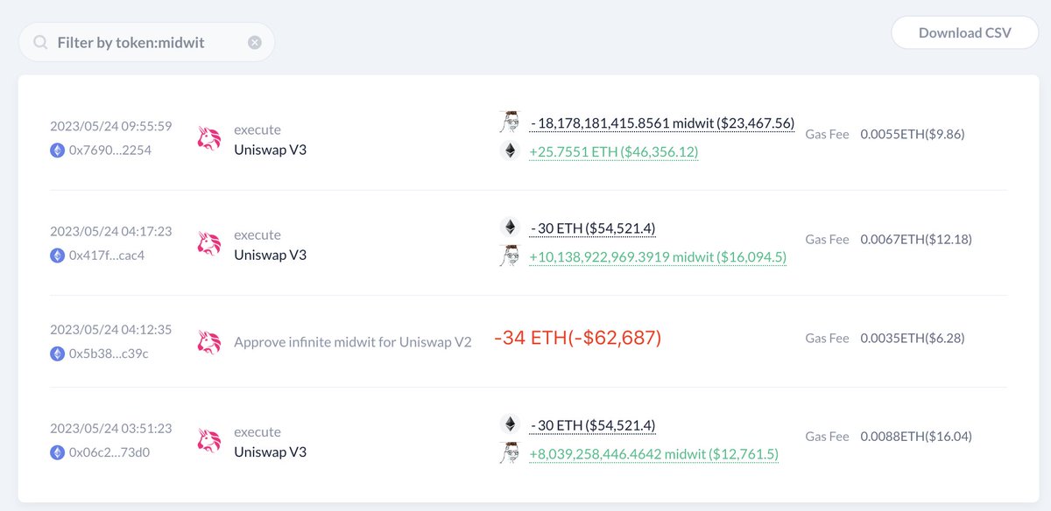Open the -18,178,181,415.8561 midwit amount link
The height and width of the screenshot is (511, 1051).
click(x=662, y=123)
